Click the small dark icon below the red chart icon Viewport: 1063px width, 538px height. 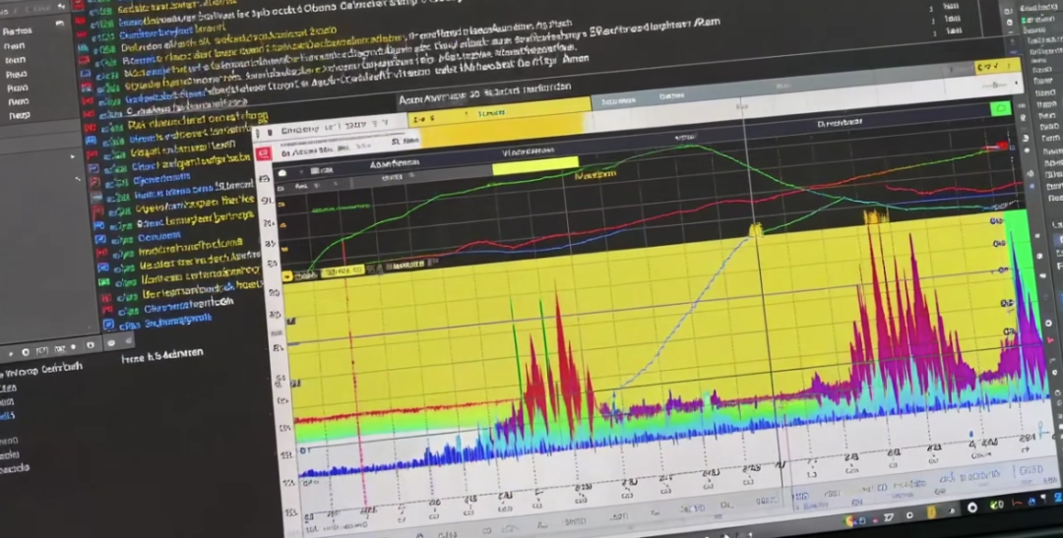coord(281,174)
